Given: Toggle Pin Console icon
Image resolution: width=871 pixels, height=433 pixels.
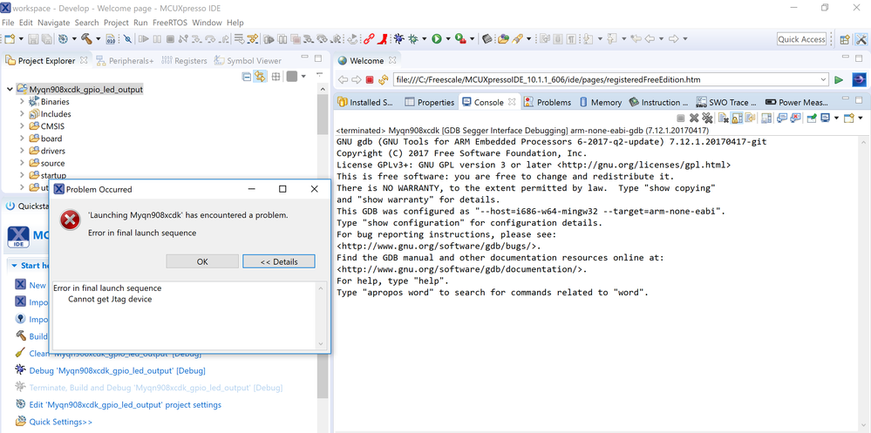Looking at the screenshot, I should pyautogui.click(x=812, y=118).
